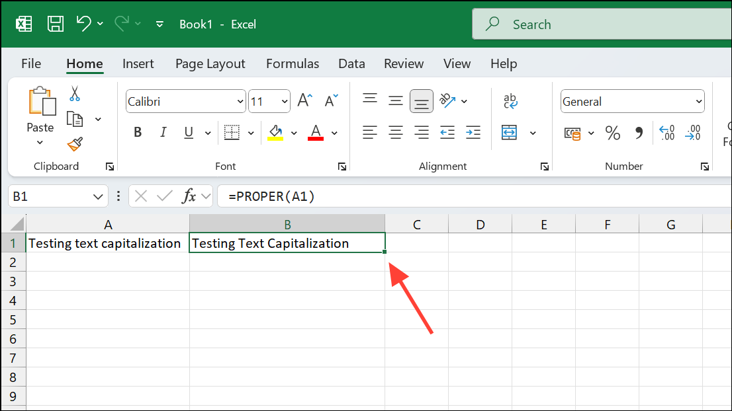The image size is (732, 411).
Task: Open the Font settings dialog launcher
Action: point(342,166)
